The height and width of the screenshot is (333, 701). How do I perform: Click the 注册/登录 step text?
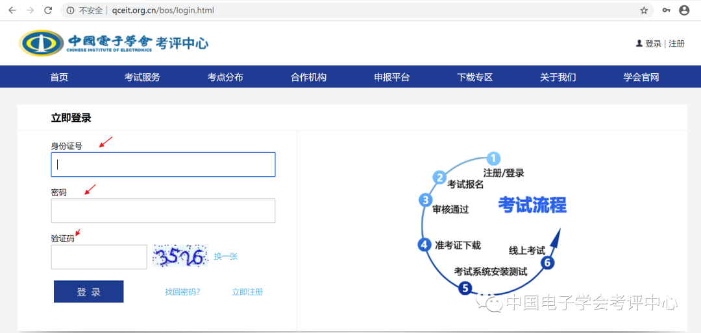point(504,173)
